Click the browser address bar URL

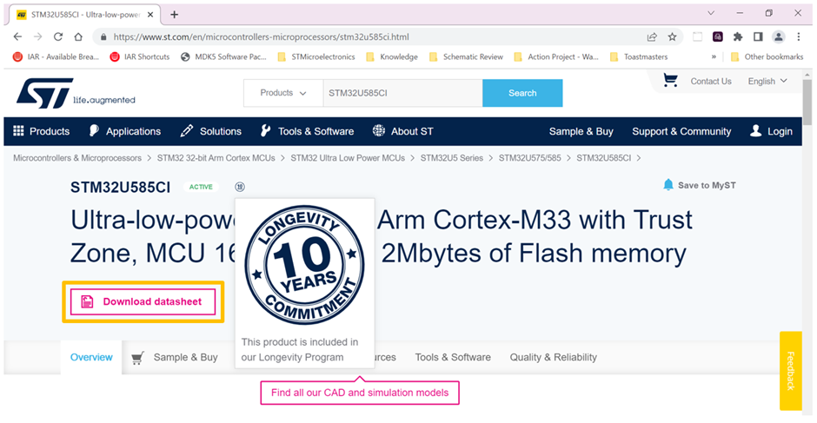coord(261,37)
